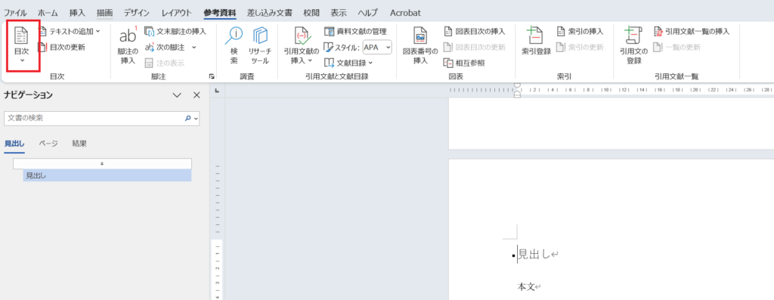This screenshot has width=774, height=300.
Task: Click the first-line indent marker on ruler
Action: (x=517, y=86)
